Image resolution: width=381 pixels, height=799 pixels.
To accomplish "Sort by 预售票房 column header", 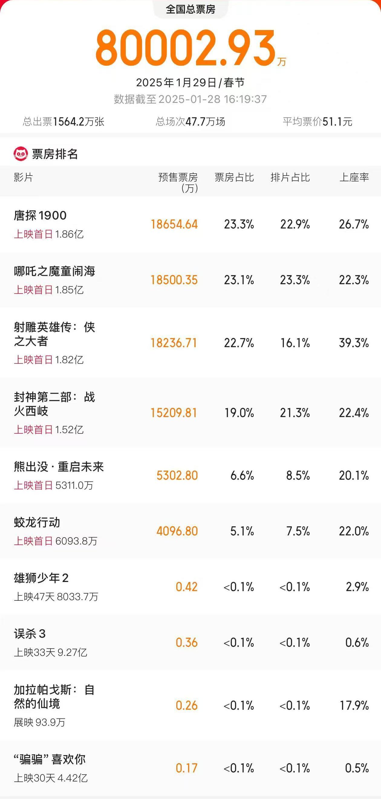I will (178, 182).
